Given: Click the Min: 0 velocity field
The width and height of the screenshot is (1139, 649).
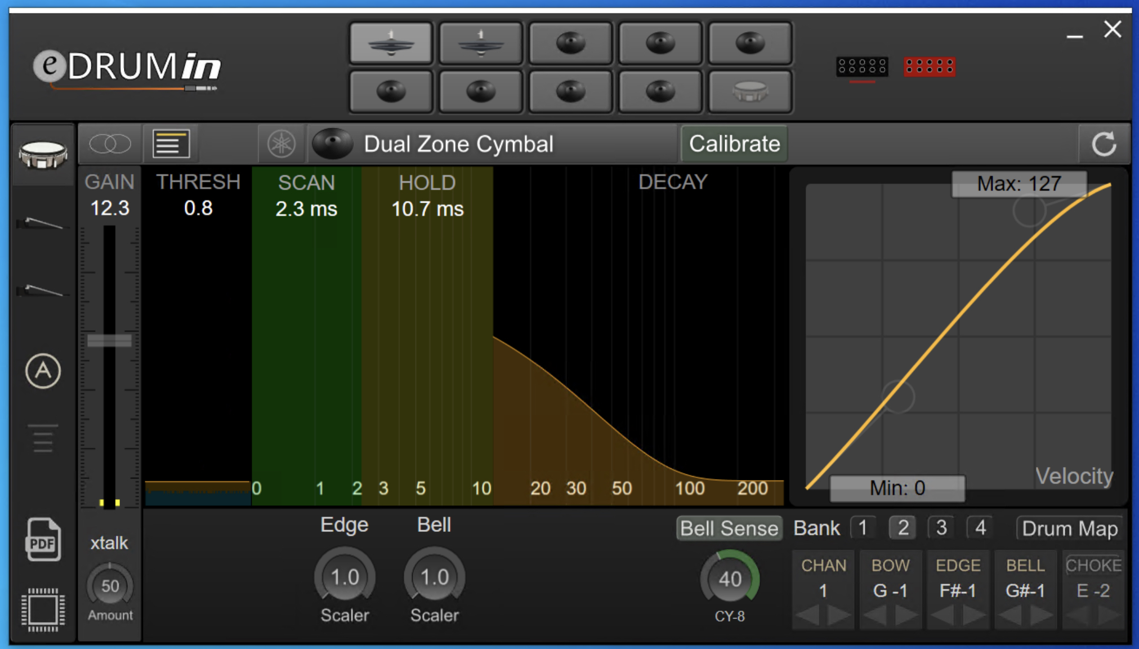Looking at the screenshot, I should [897, 488].
